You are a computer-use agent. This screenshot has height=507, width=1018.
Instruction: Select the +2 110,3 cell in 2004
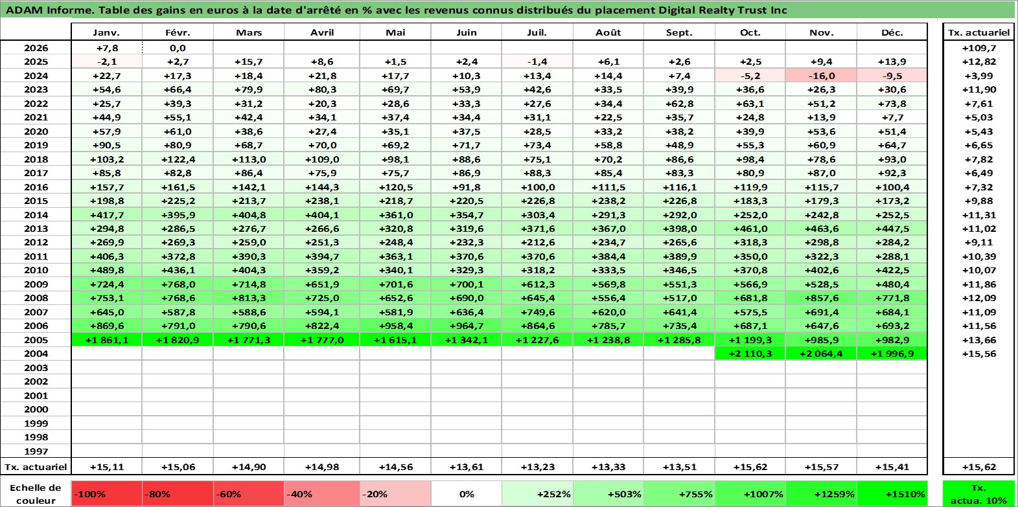pos(750,354)
